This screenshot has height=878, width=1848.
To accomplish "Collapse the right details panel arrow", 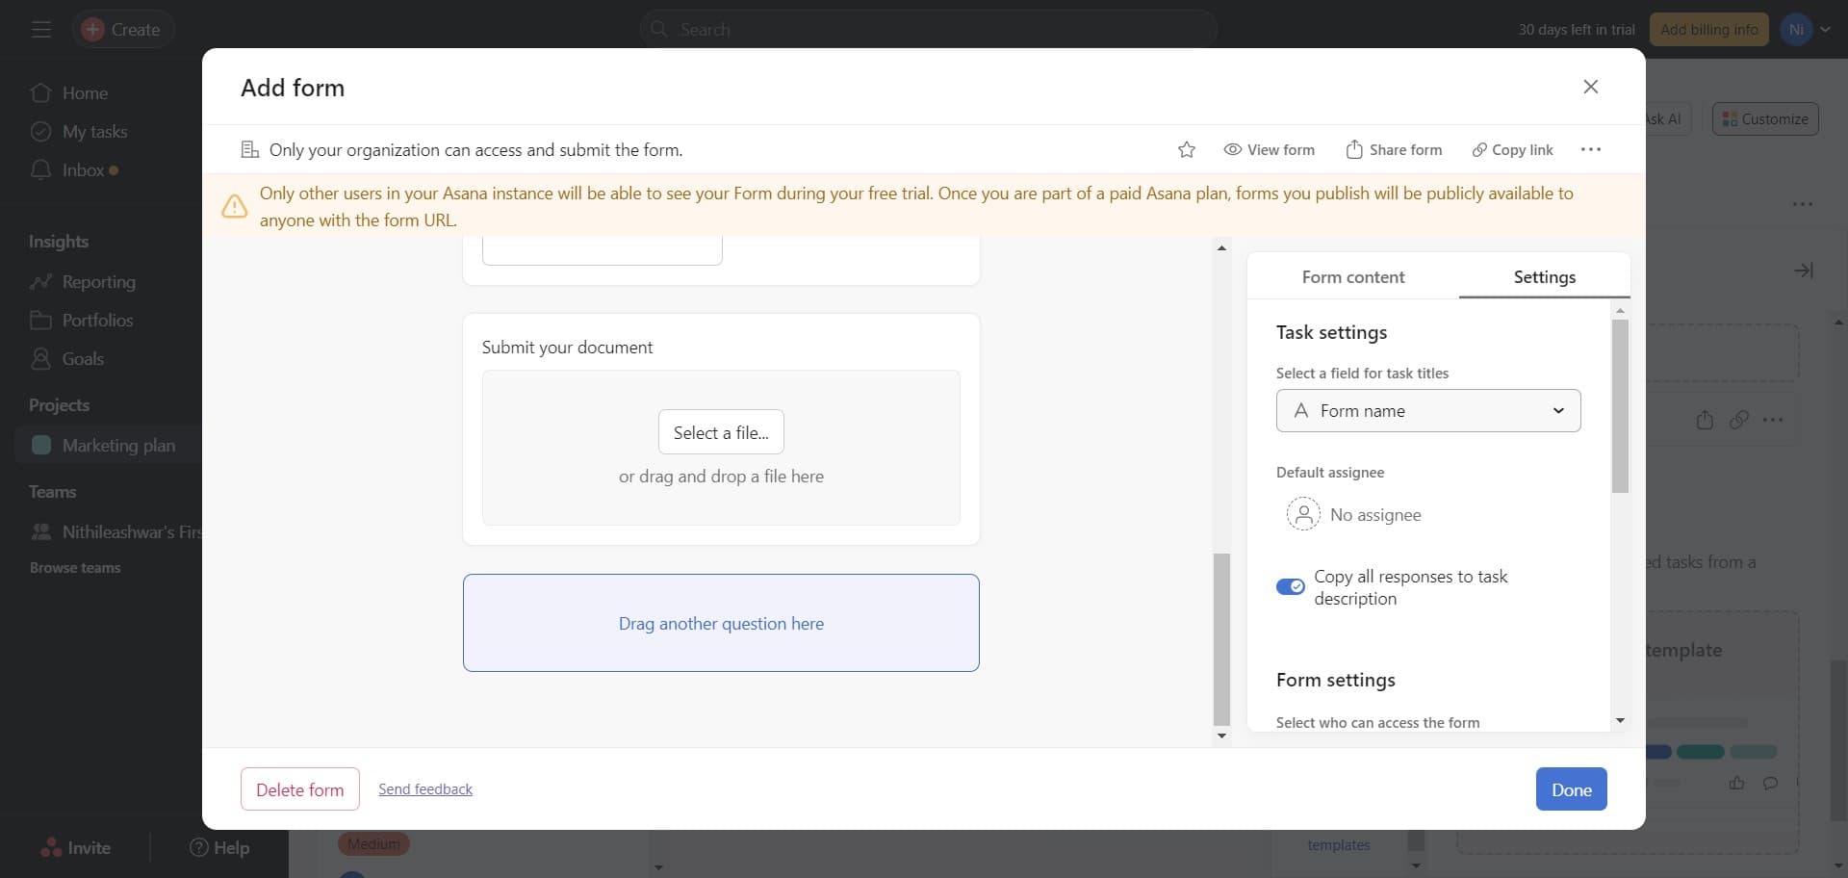I will [x=1805, y=271].
